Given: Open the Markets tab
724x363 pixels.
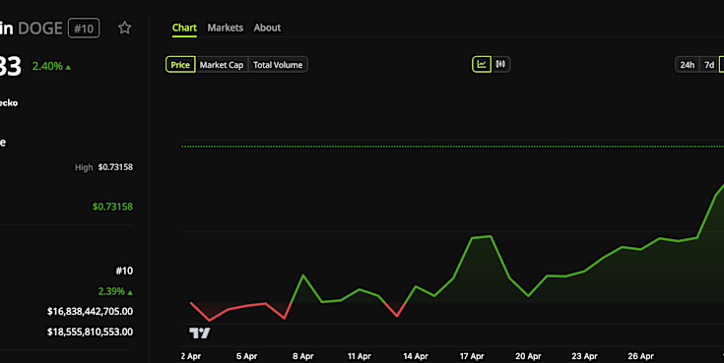Looking at the screenshot, I should (x=226, y=28).
